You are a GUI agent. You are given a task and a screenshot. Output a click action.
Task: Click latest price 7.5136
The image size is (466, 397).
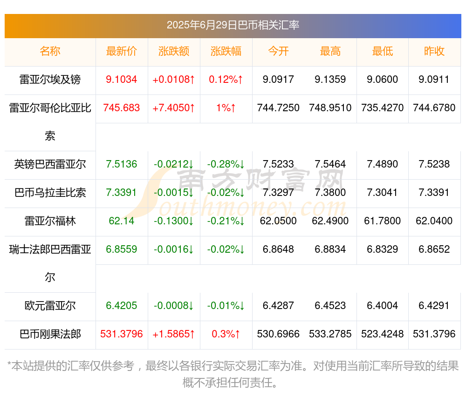pos(122,164)
